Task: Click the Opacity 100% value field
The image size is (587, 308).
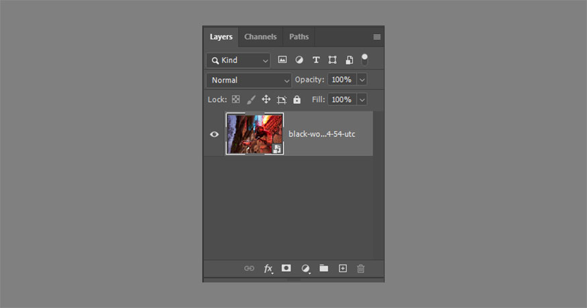Action: (x=341, y=80)
